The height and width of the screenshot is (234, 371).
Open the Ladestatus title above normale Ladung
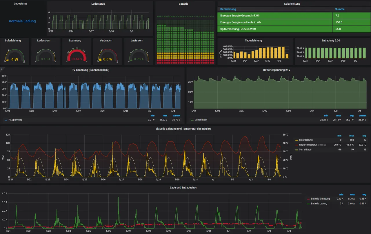coord(21,4)
